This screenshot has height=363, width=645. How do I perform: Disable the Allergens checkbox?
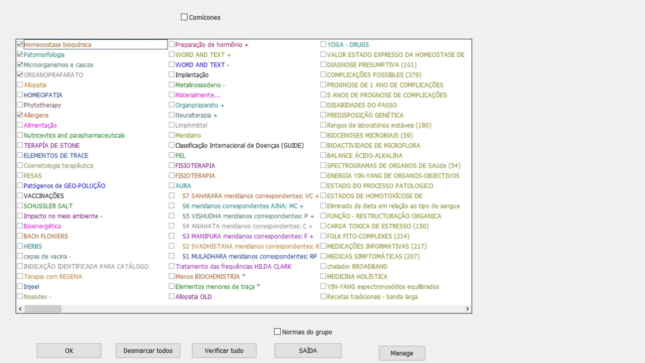pos(20,115)
